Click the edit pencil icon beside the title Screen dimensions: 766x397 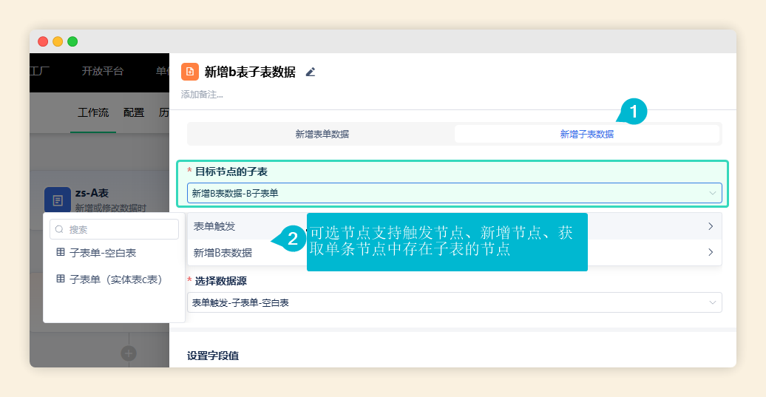pos(311,72)
